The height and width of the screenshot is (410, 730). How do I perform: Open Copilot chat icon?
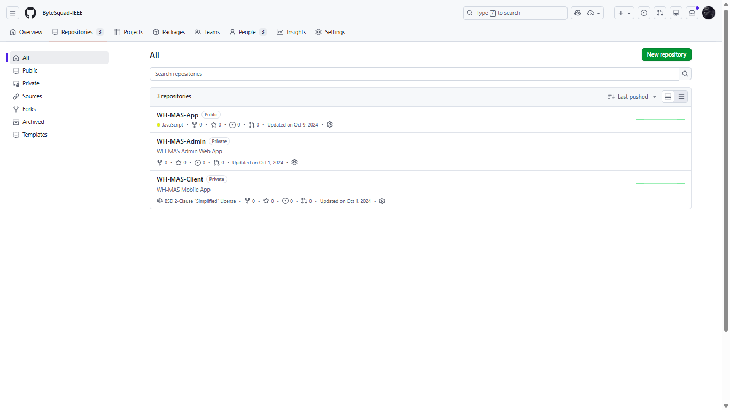578,13
